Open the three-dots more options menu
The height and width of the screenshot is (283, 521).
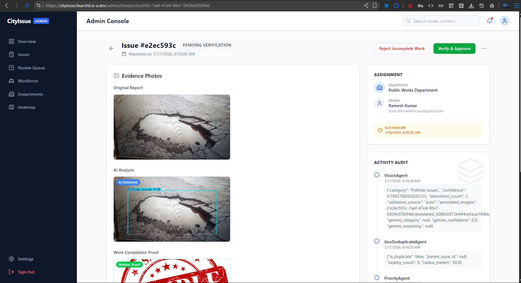tap(484, 48)
